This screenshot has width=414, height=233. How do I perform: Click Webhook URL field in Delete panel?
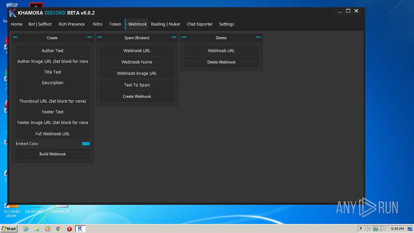pyautogui.click(x=222, y=51)
